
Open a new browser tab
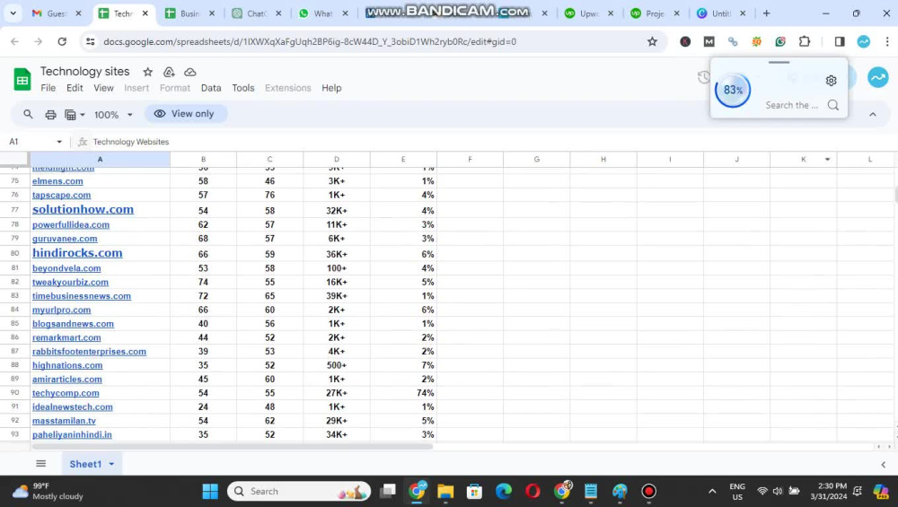766,13
